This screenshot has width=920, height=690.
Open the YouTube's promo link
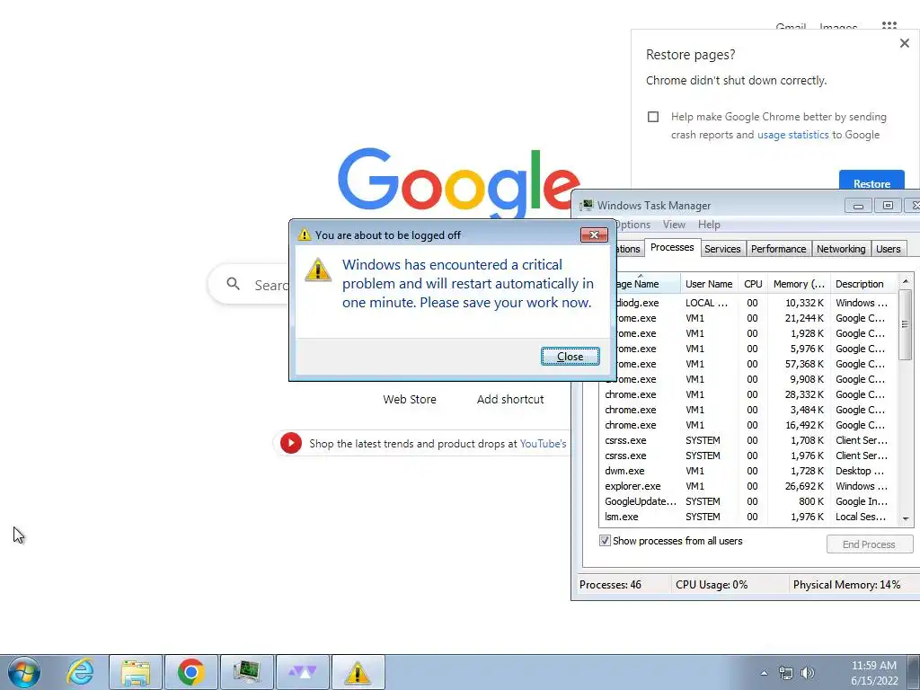tap(543, 444)
